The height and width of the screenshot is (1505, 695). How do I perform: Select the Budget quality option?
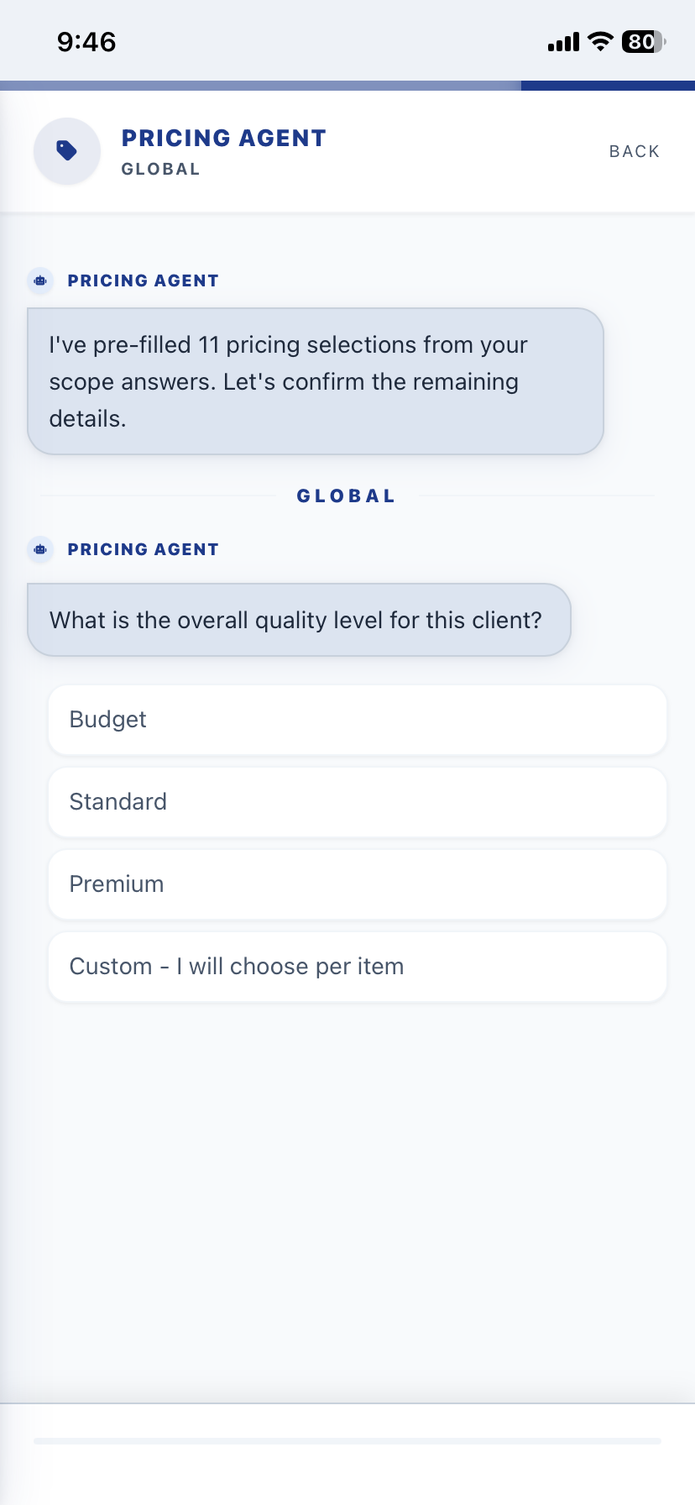point(357,719)
